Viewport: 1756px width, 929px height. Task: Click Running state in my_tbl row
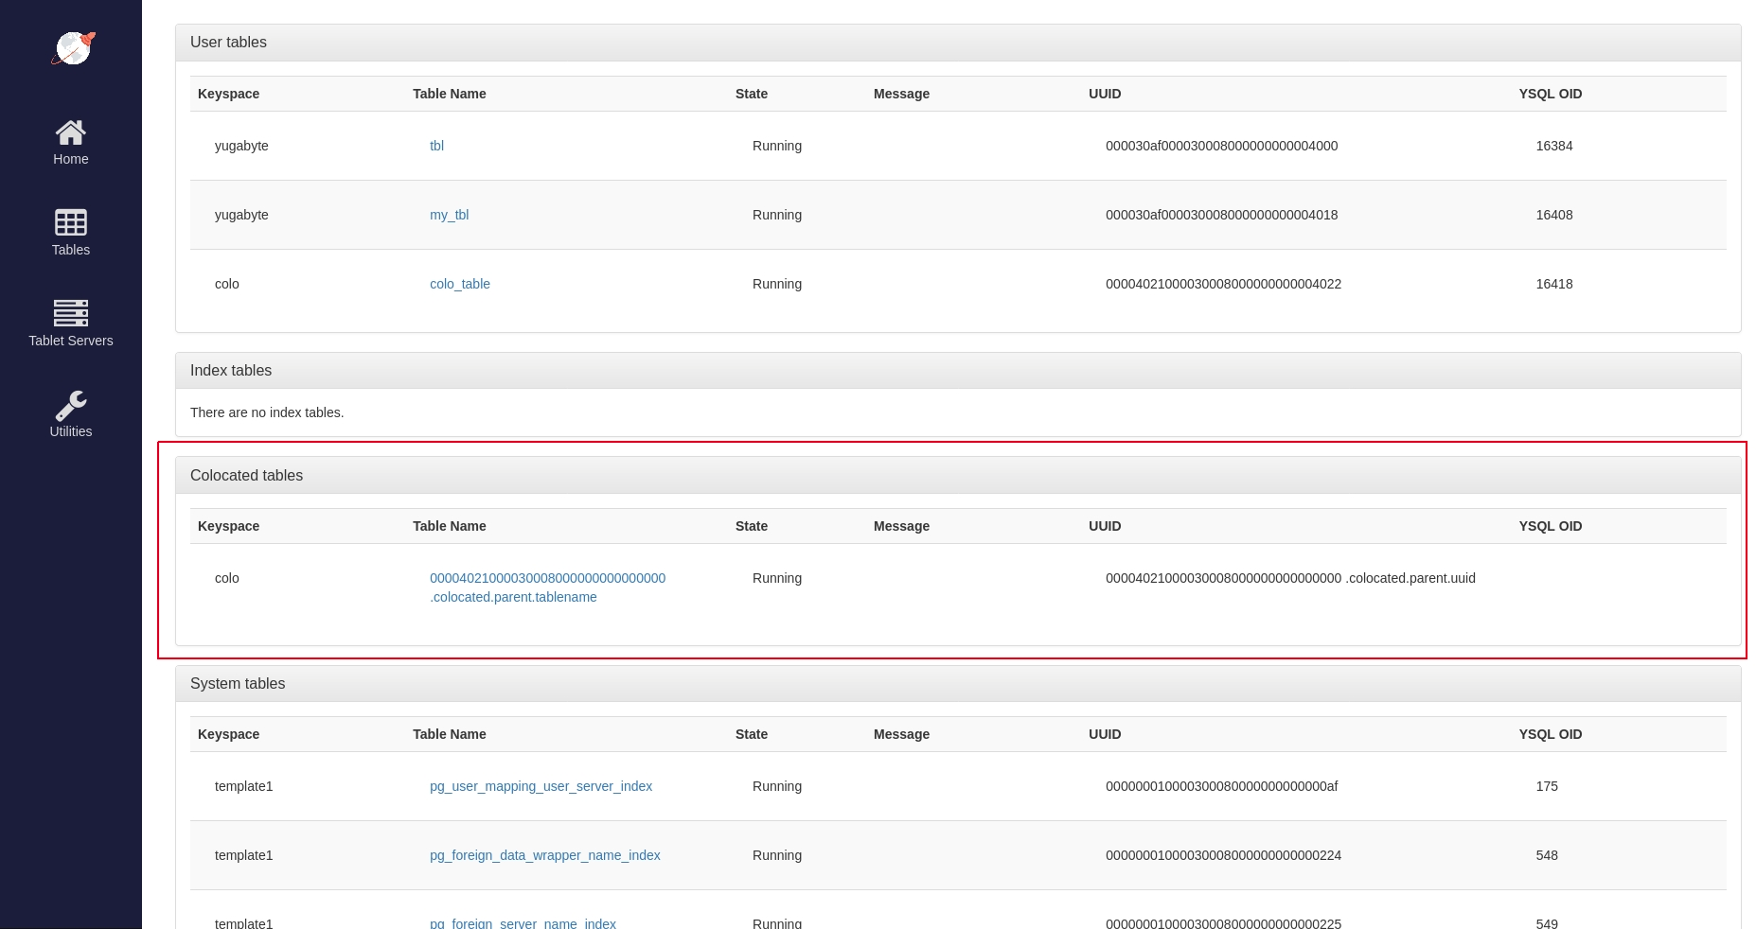(x=777, y=215)
